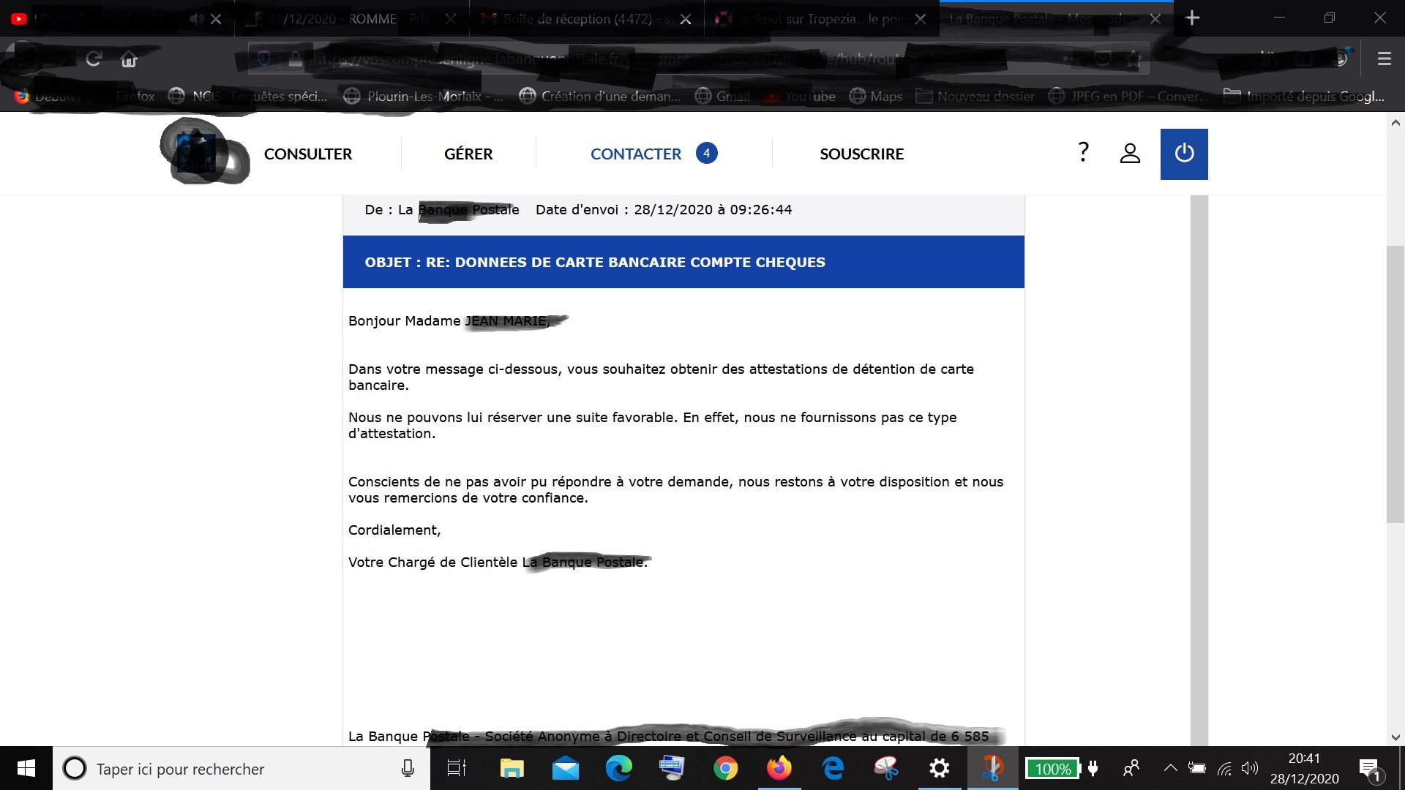Screen dimensions: 1405x790
Task: Open a new browser tab
Action: 1193,18
